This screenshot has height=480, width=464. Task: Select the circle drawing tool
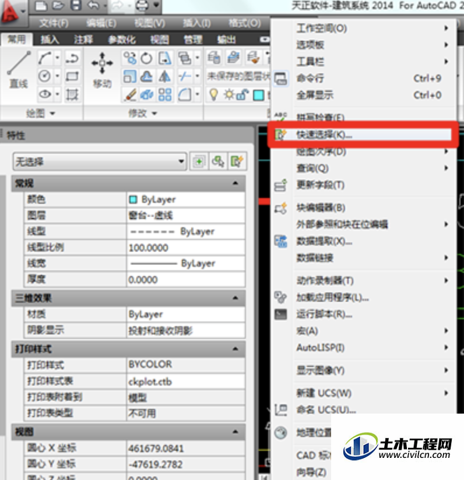click(45, 76)
